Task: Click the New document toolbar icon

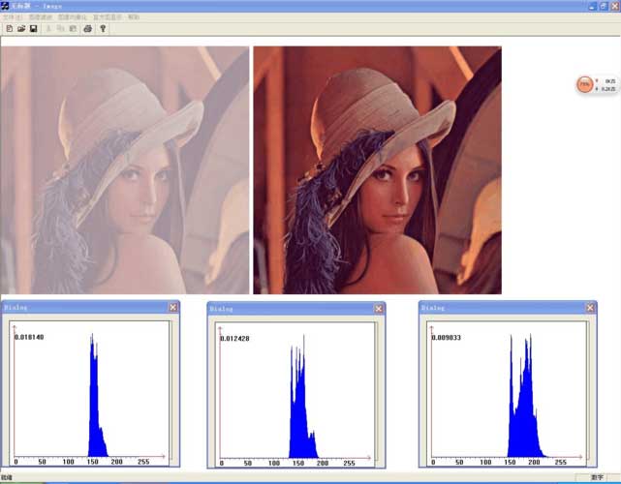Action: pyautogui.click(x=10, y=28)
